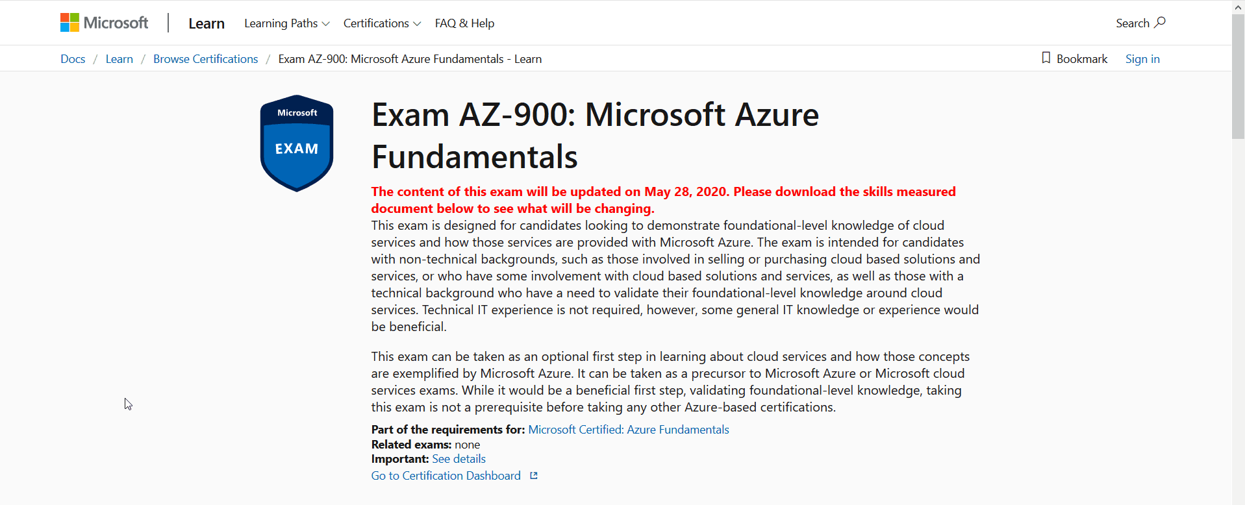
Task: Click Docs in the breadcrumb trail
Action: coord(72,58)
